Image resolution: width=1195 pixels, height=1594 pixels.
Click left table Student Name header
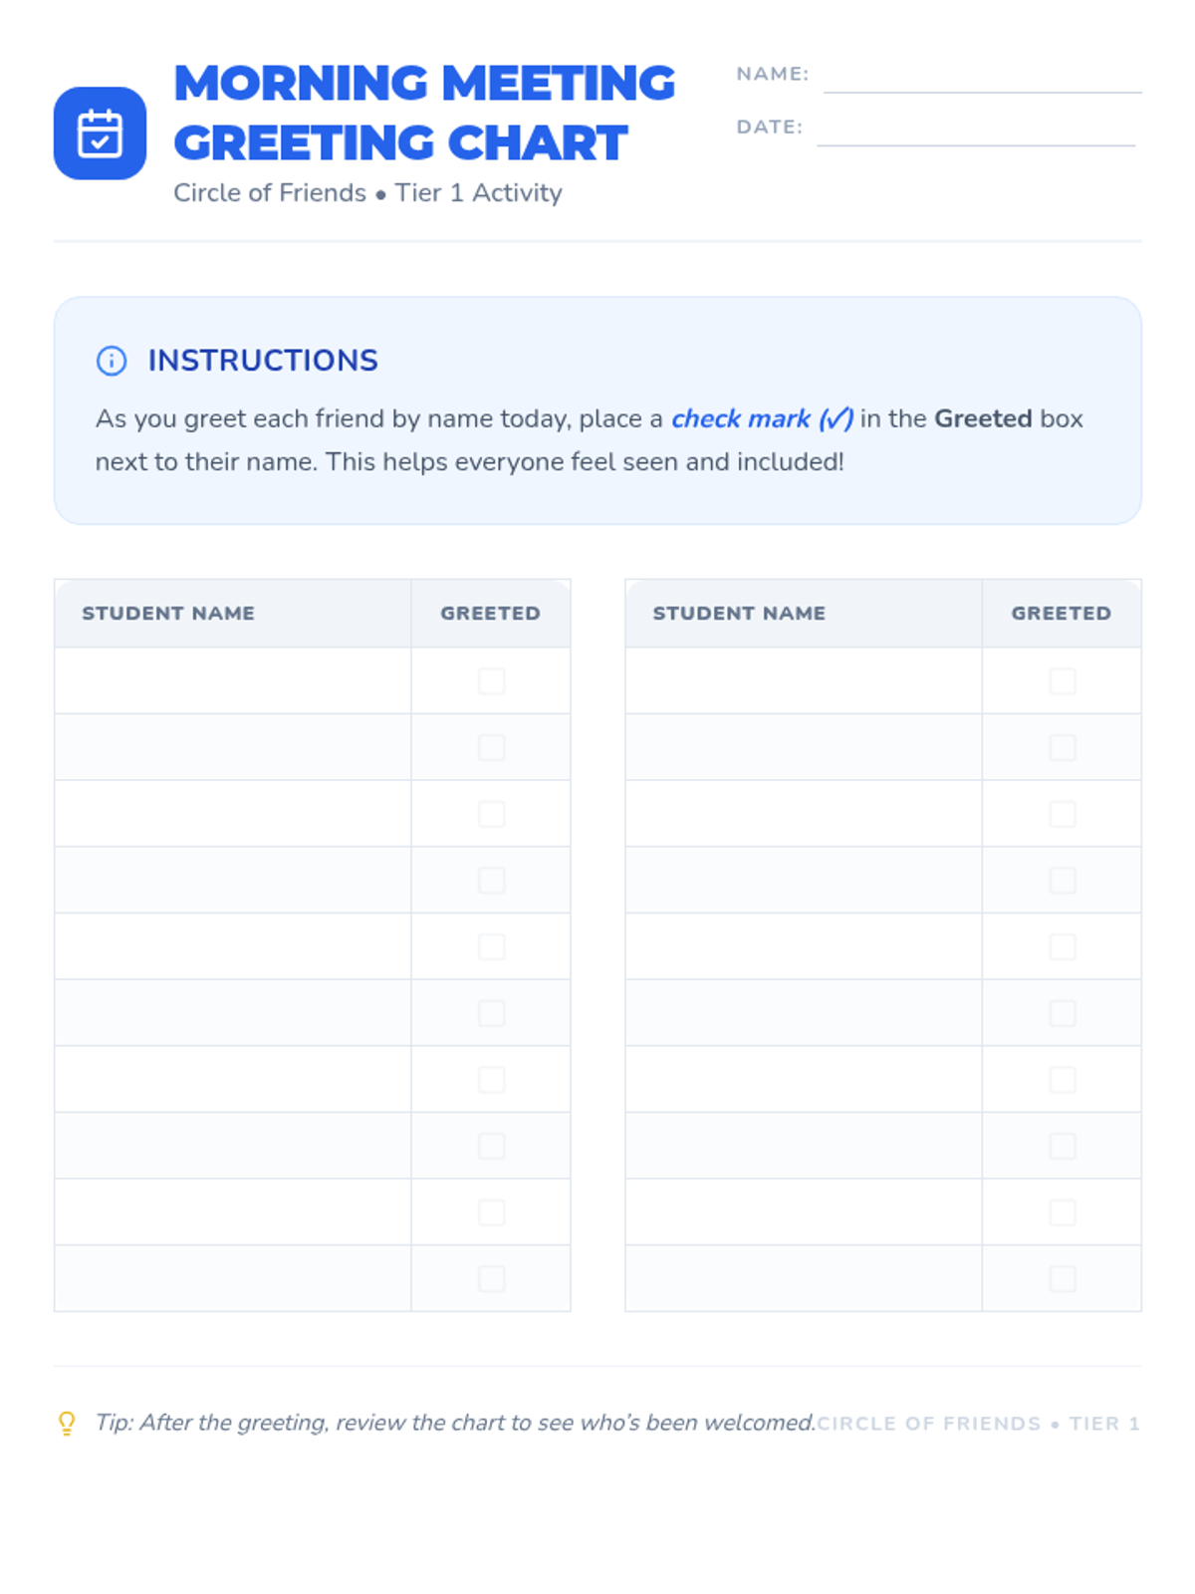click(168, 614)
